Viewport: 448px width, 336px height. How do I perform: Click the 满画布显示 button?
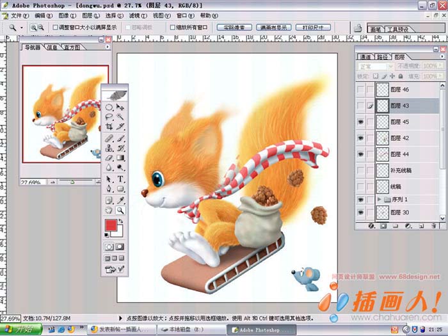(274, 28)
